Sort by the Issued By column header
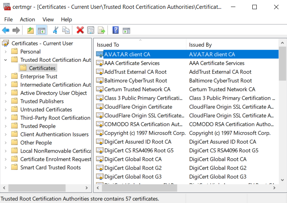 tap(232, 44)
